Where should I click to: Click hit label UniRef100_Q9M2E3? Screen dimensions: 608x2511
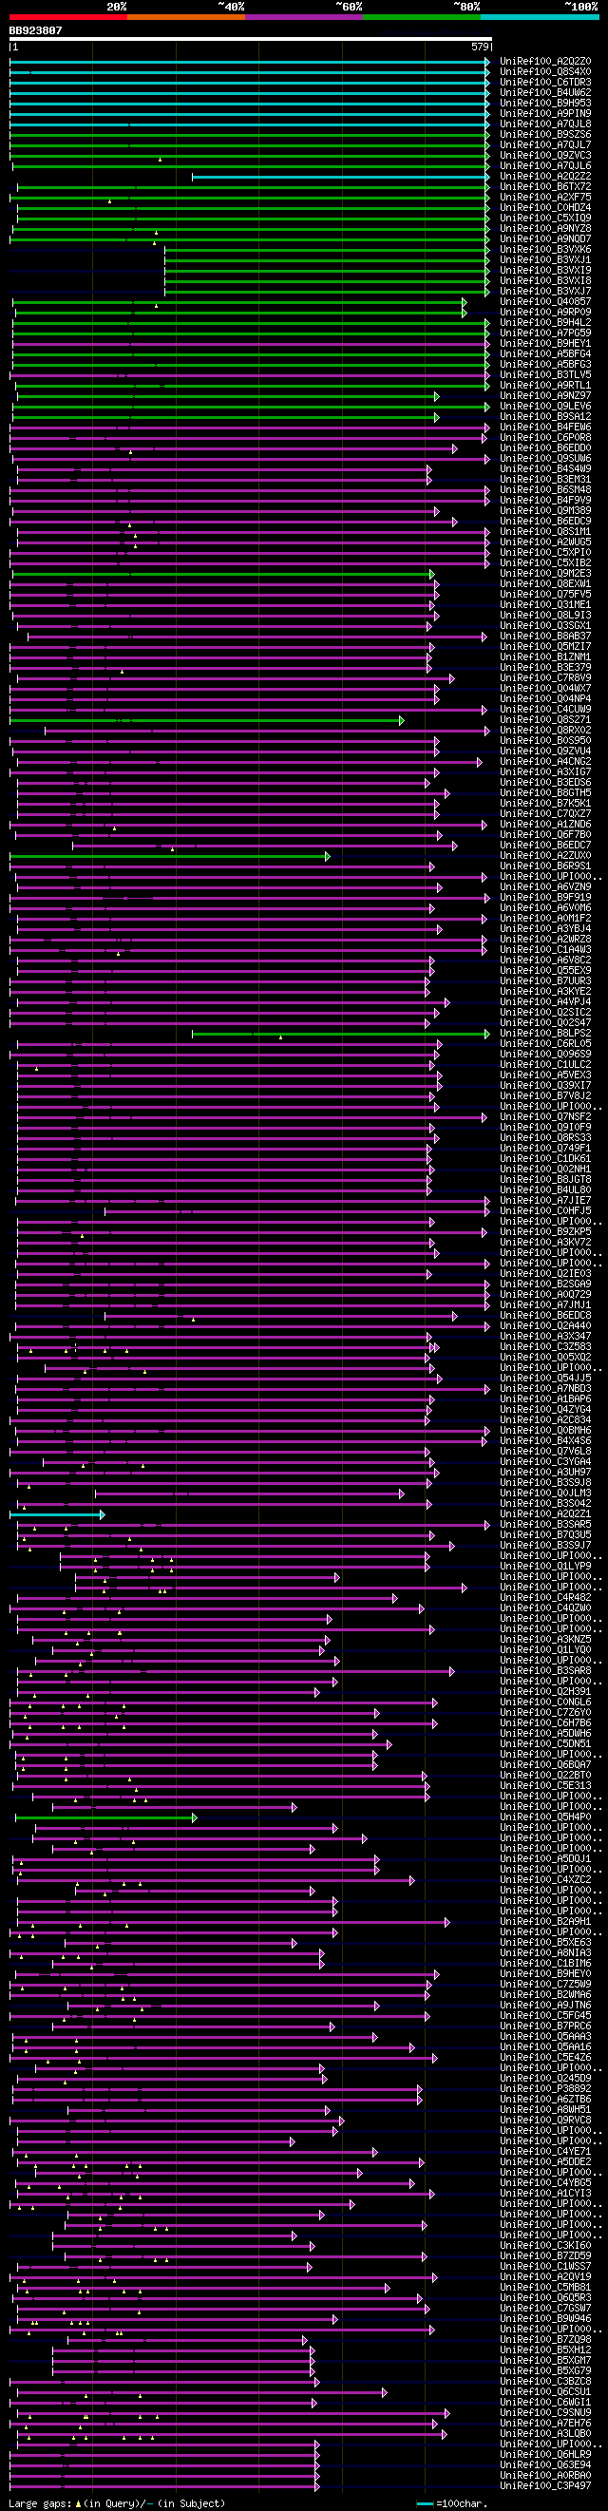tap(545, 574)
